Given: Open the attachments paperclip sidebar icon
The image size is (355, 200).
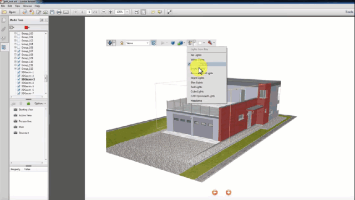Looking at the screenshot, I should pos(4,29).
